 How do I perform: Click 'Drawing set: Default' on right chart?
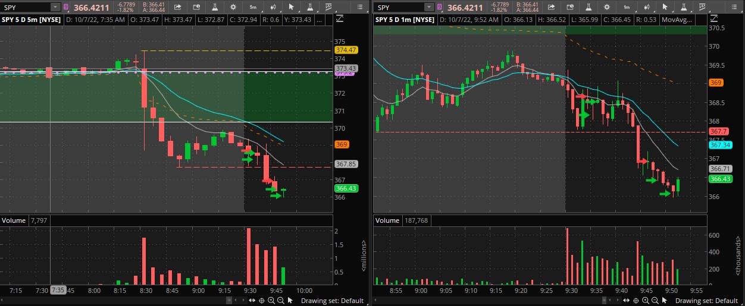pyautogui.click(x=705, y=301)
